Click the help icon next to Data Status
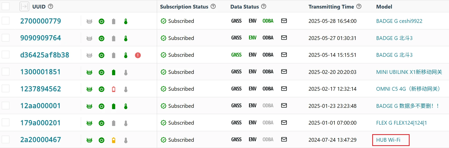The image size is (449, 148). click(264, 7)
